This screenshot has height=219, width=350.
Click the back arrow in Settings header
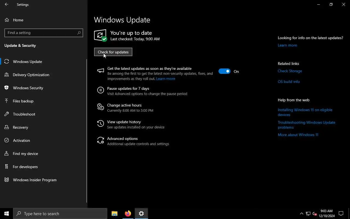click(7, 4)
